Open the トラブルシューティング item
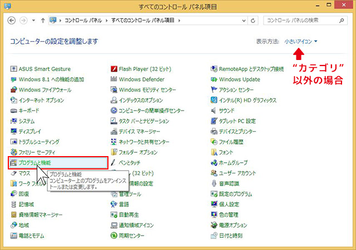Image resolution: width=356 pixels, height=250 pixels. 39,142
